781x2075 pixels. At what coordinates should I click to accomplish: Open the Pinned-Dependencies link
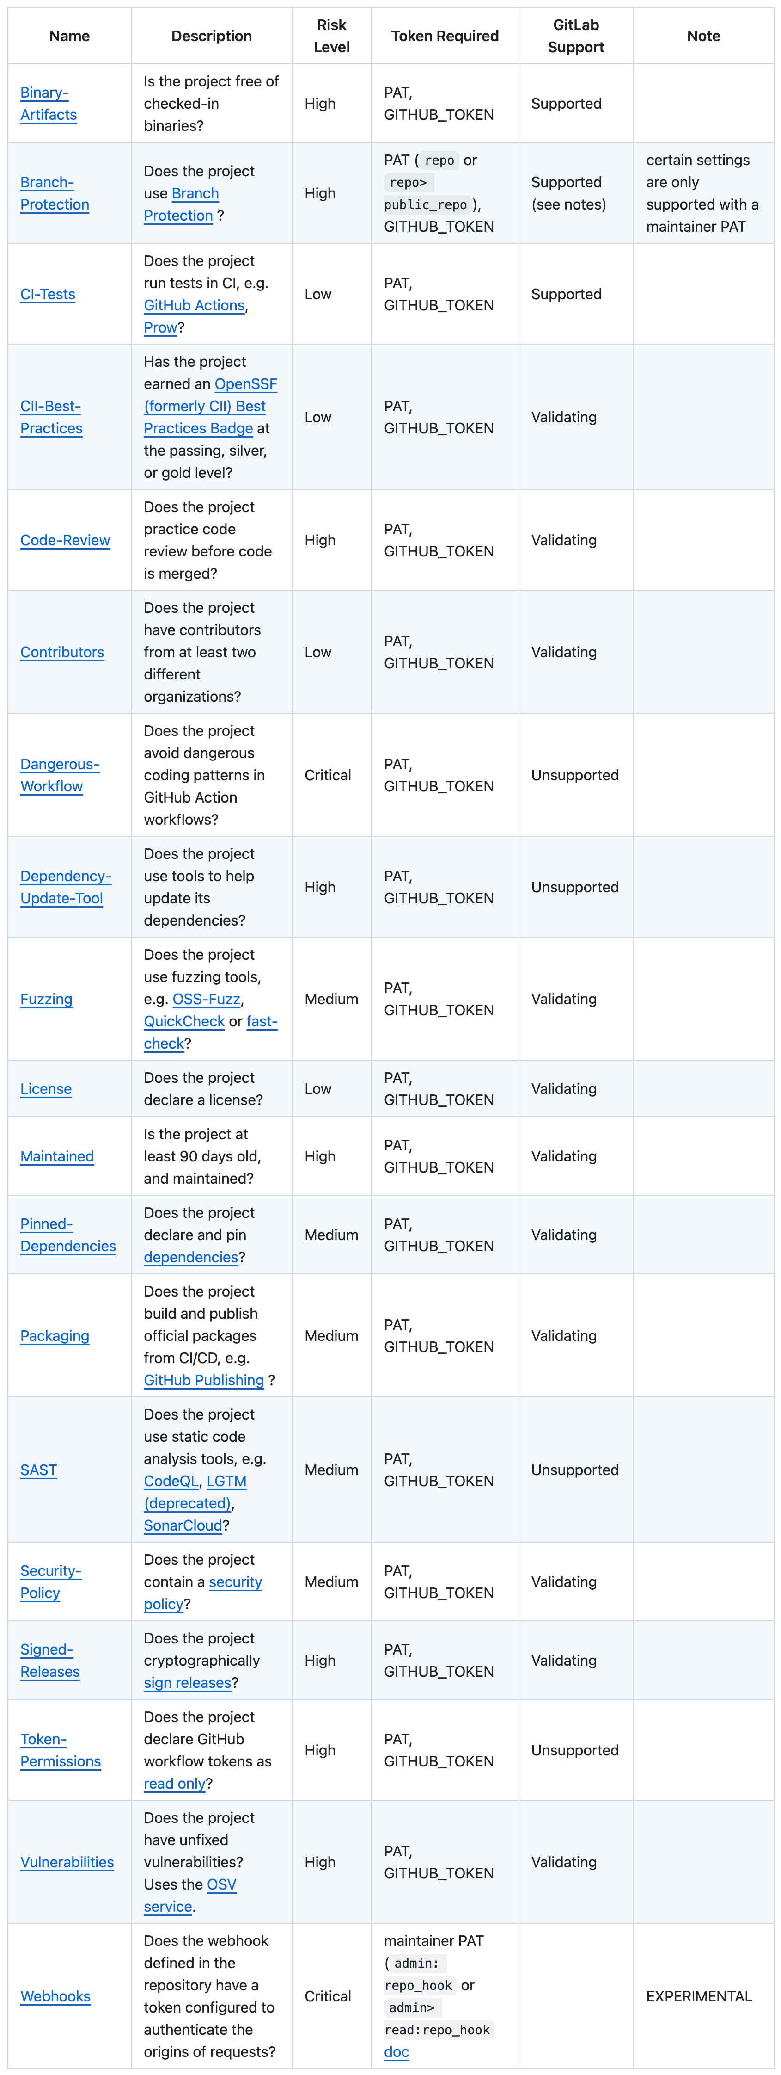(x=67, y=1235)
